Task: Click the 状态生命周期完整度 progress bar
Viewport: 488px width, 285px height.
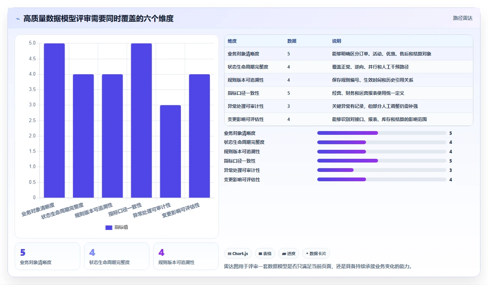Action: point(382,142)
